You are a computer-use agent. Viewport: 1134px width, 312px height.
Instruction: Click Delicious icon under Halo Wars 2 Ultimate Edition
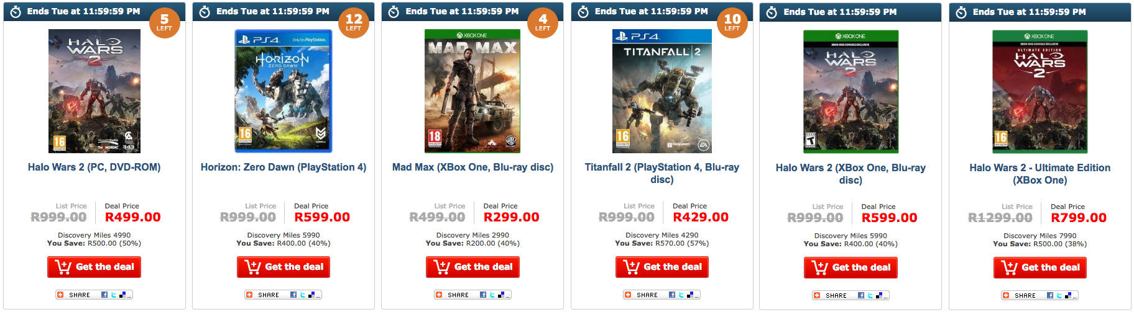pos(1069,295)
